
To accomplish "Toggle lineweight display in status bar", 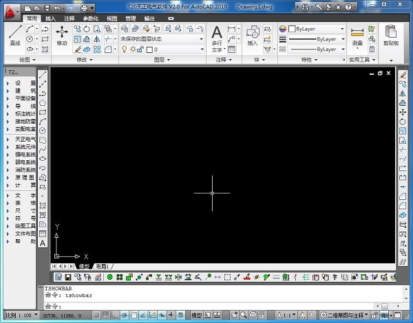I will pyautogui.click(x=171, y=315).
